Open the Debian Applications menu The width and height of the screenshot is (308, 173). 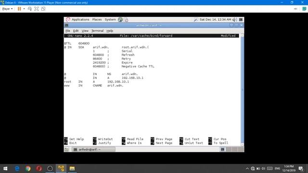coord(80,19)
